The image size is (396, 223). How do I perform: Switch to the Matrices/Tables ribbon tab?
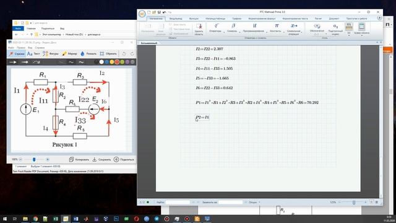pyautogui.click(x=215, y=19)
